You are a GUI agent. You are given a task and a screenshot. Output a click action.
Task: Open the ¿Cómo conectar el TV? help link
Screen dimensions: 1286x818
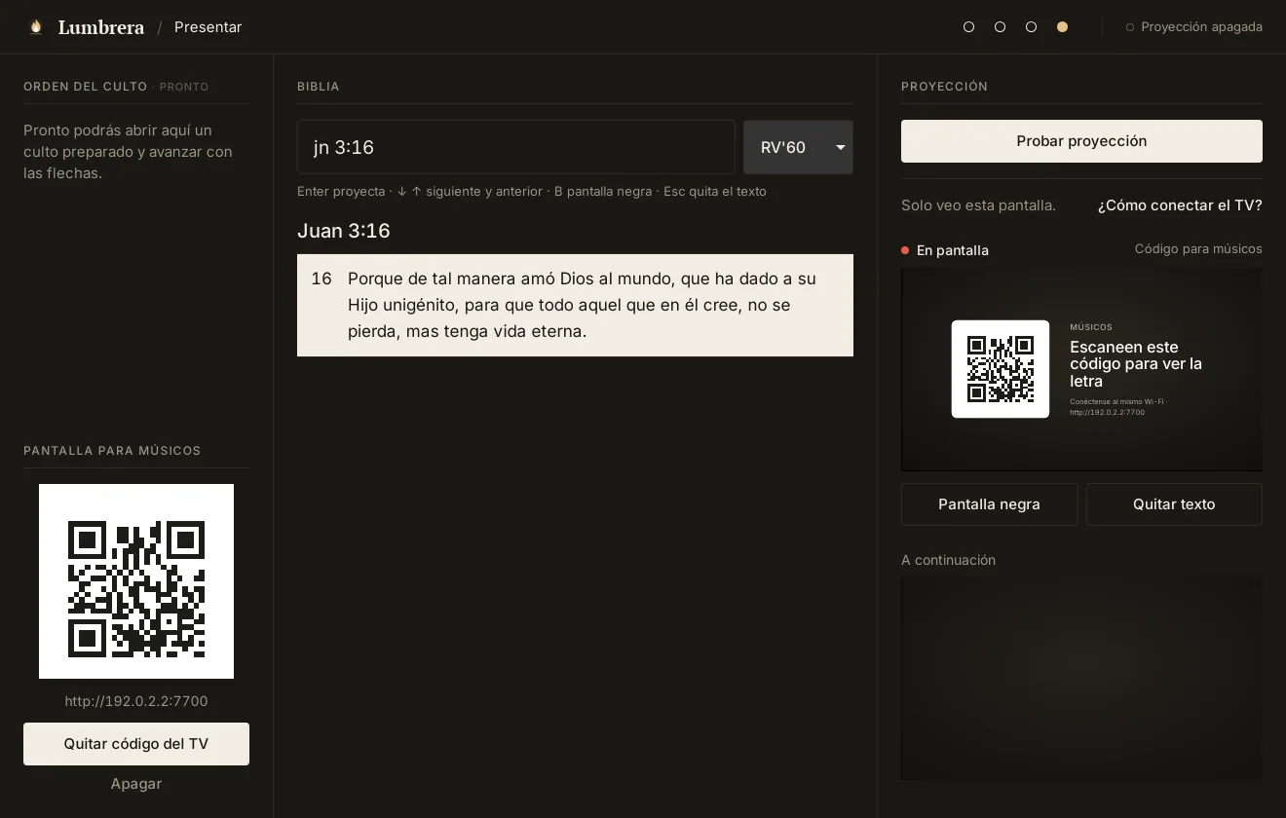point(1180,205)
